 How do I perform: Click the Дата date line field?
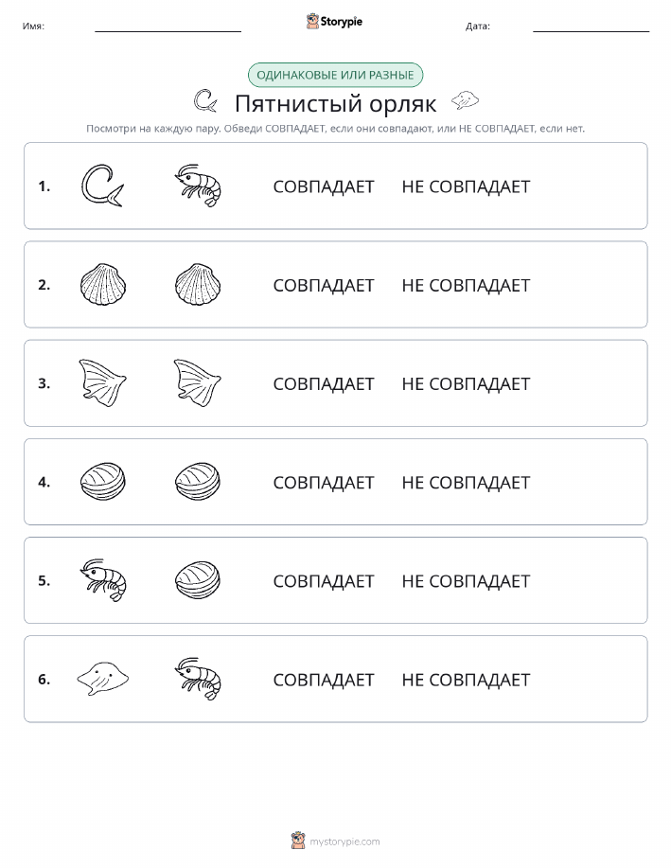591,27
